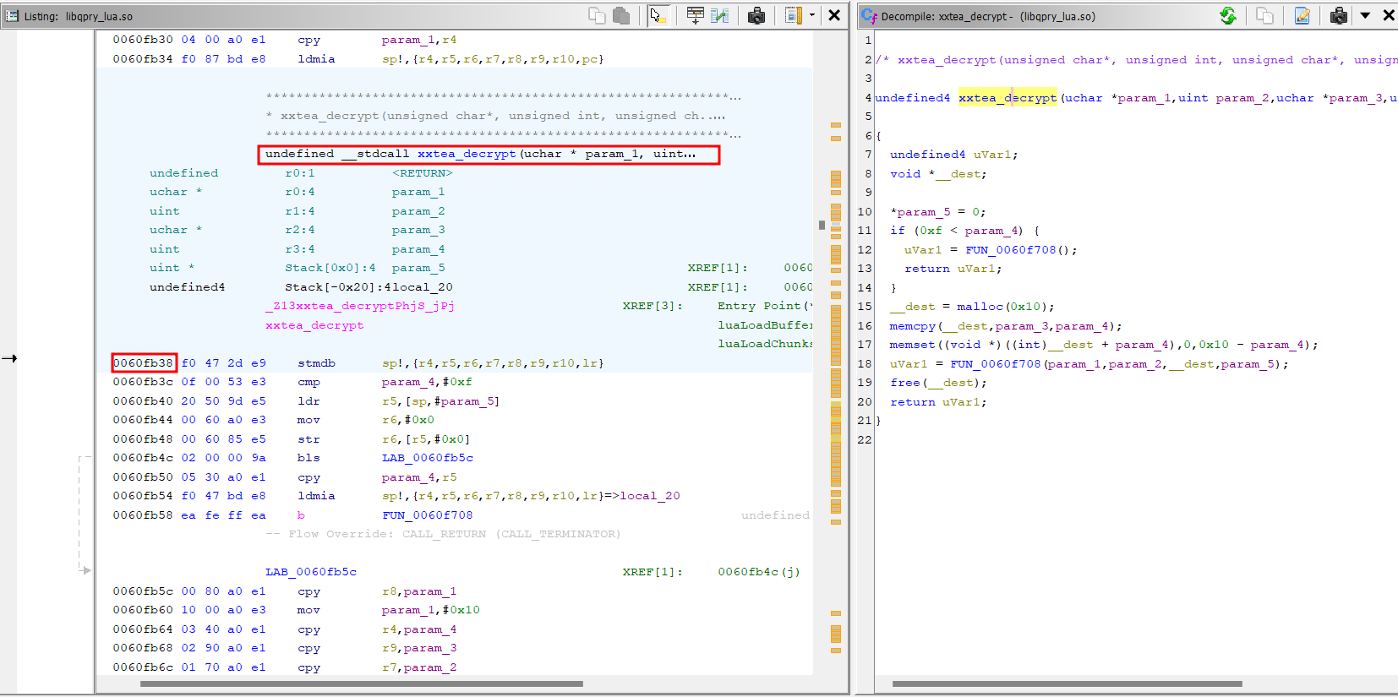Viewport: 1398px width, 697px height.
Task: Open the Diff View in the Listing toolbar
Action: tap(720, 15)
